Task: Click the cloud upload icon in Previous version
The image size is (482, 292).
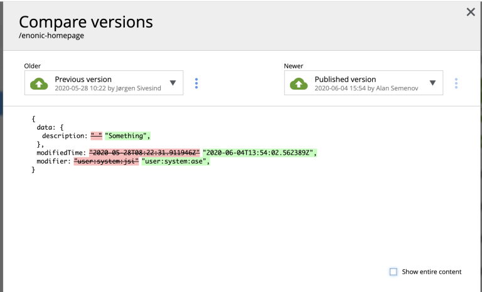Action: point(39,83)
